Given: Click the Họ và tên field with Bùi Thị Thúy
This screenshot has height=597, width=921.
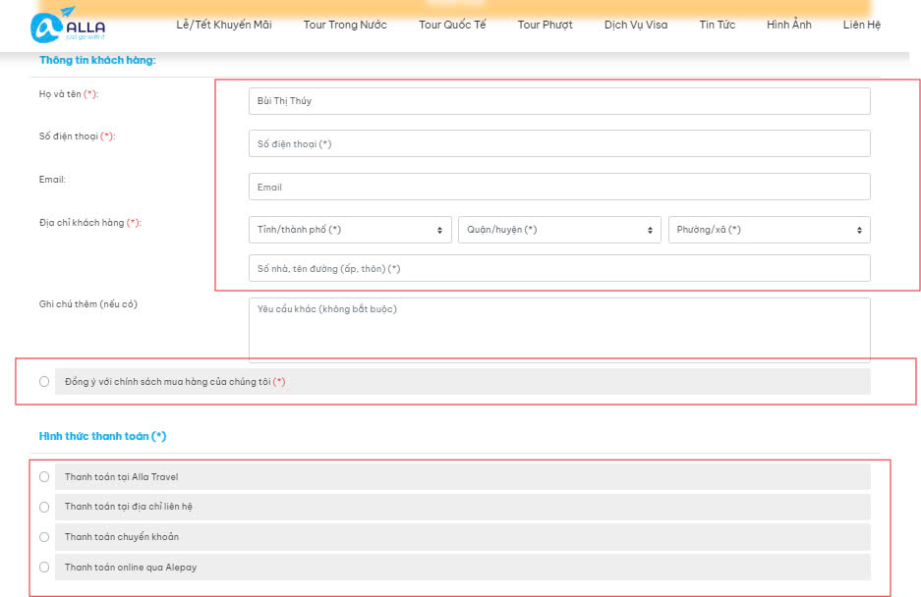Looking at the screenshot, I should [x=559, y=101].
